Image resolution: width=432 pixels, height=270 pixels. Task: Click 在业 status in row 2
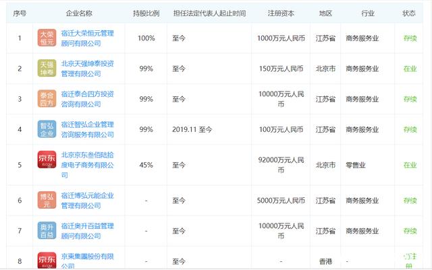(x=410, y=69)
